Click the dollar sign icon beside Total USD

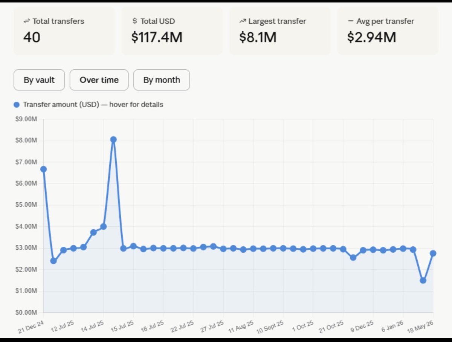[x=135, y=21]
